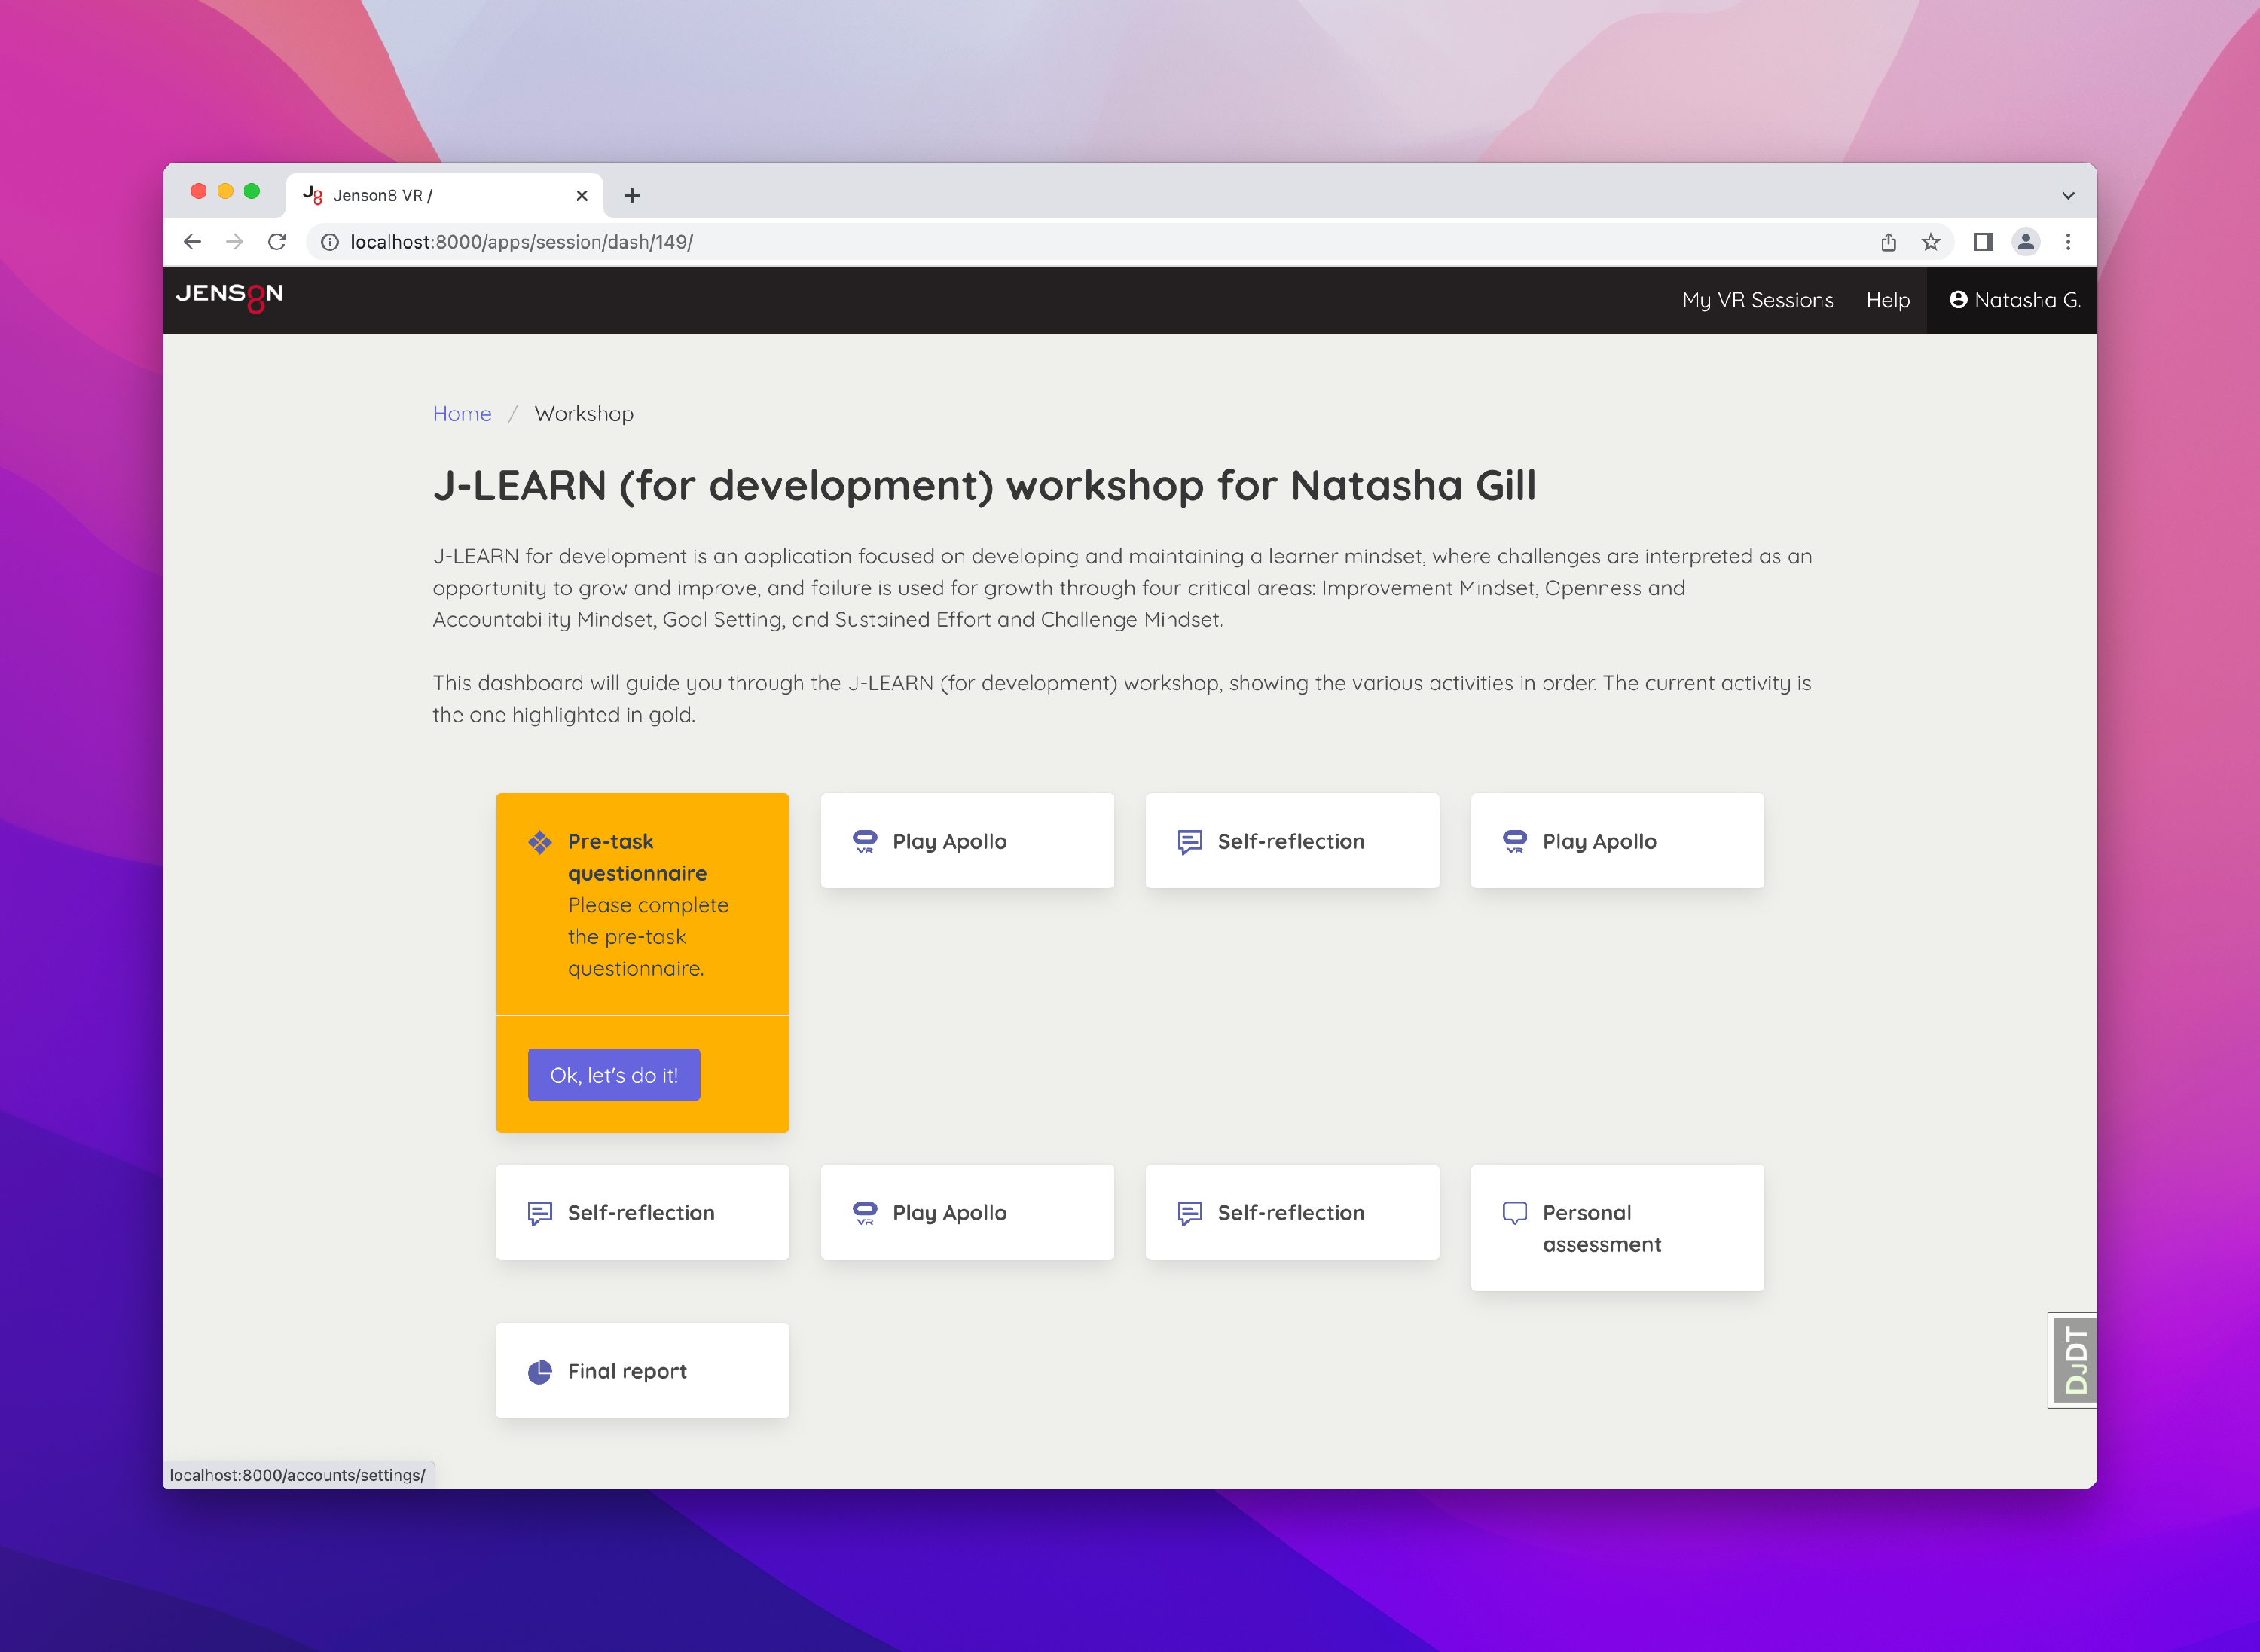Reload the page with the refresh icon
The width and height of the screenshot is (2260, 1652).
click(277, 242)
